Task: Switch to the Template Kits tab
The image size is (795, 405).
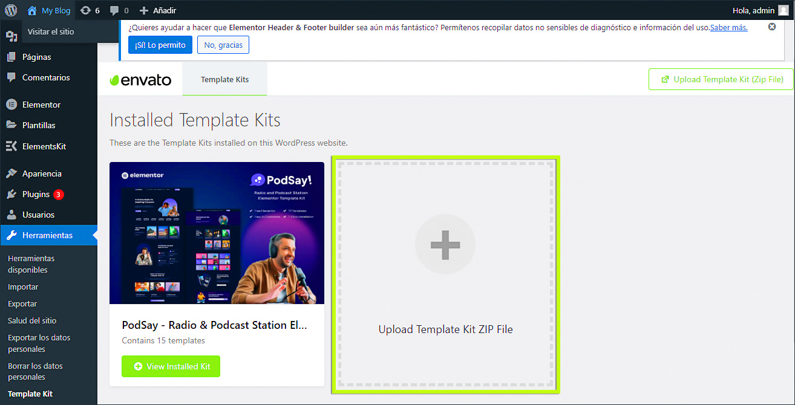Action: tap(224, 79)
